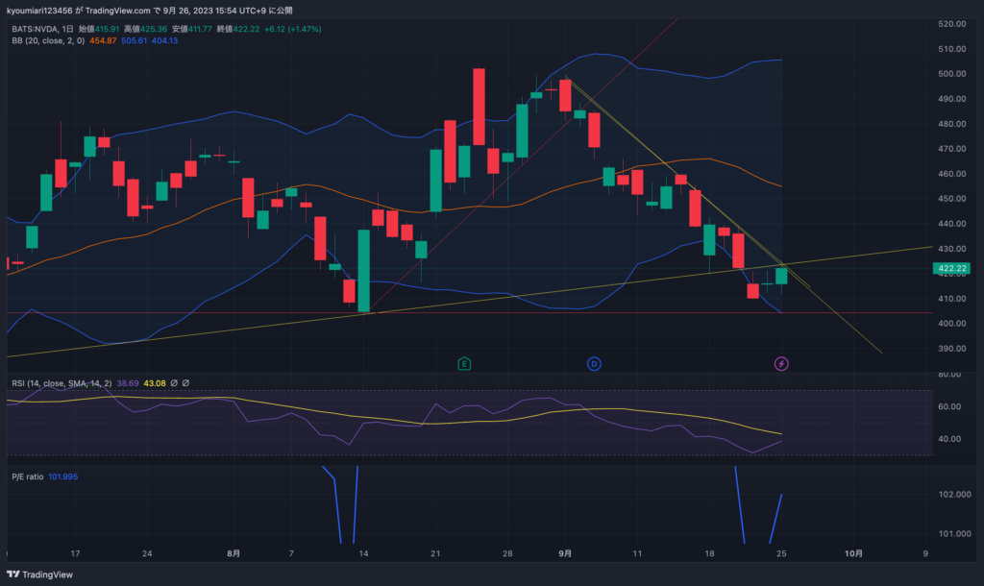Click the 40.00 RSI axis label

(949, 439)
